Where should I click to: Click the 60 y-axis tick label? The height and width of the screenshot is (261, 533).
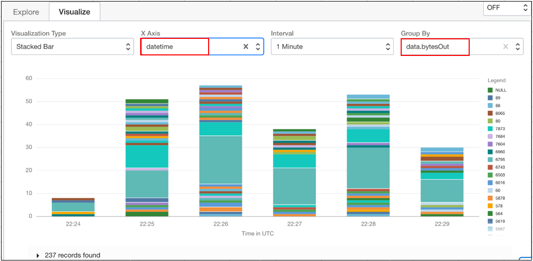tap(29, 78)
